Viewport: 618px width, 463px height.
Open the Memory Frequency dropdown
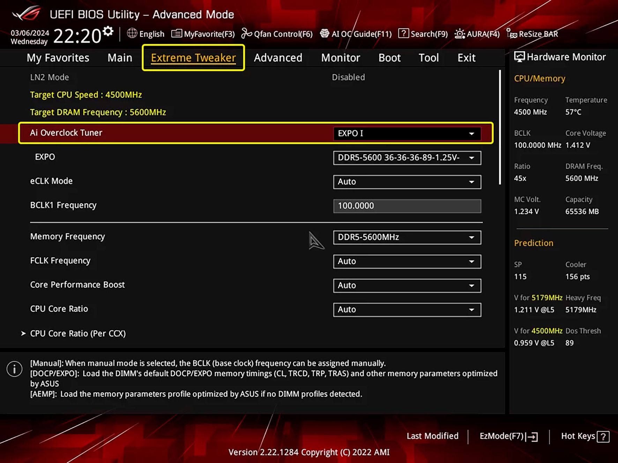(x=407, y=237)
